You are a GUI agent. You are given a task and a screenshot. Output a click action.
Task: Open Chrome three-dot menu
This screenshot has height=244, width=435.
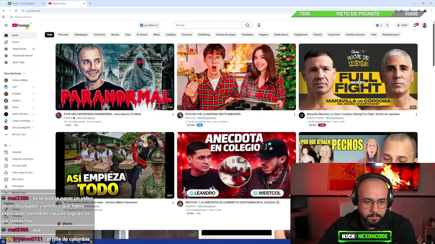tap(431, 11)
